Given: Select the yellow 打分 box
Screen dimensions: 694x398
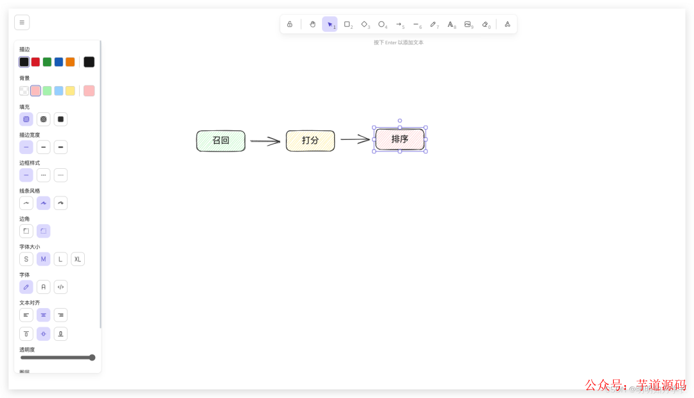Looking at the screenshot, I should pyautogui.click(x=310, y=141).
